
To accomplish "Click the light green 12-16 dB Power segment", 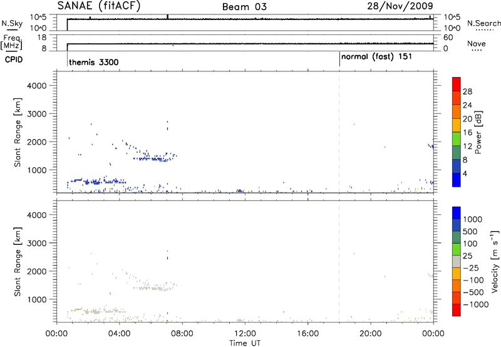I will coord(457,138).
